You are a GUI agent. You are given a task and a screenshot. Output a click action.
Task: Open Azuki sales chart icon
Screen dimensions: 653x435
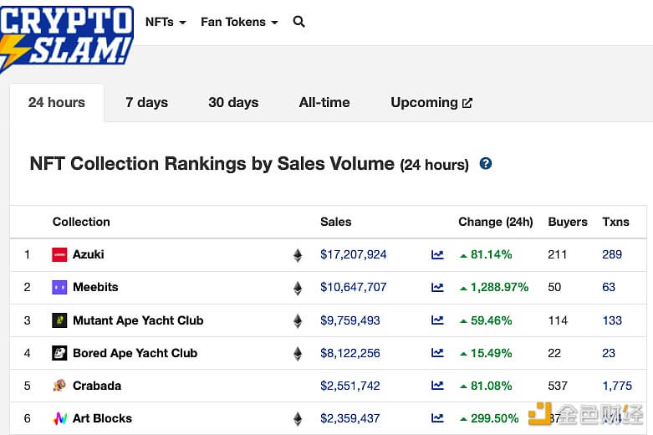coord(437,254)
